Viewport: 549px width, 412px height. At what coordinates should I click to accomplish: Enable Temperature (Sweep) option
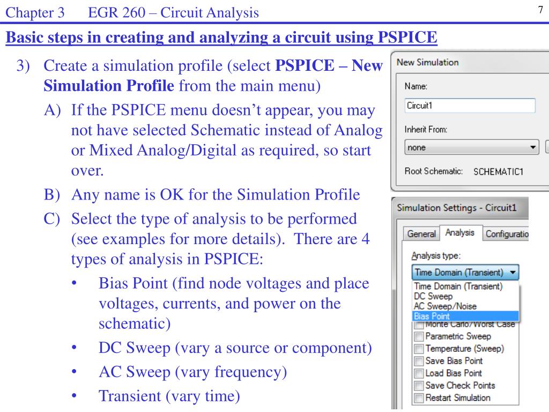[x=418, y=349]
